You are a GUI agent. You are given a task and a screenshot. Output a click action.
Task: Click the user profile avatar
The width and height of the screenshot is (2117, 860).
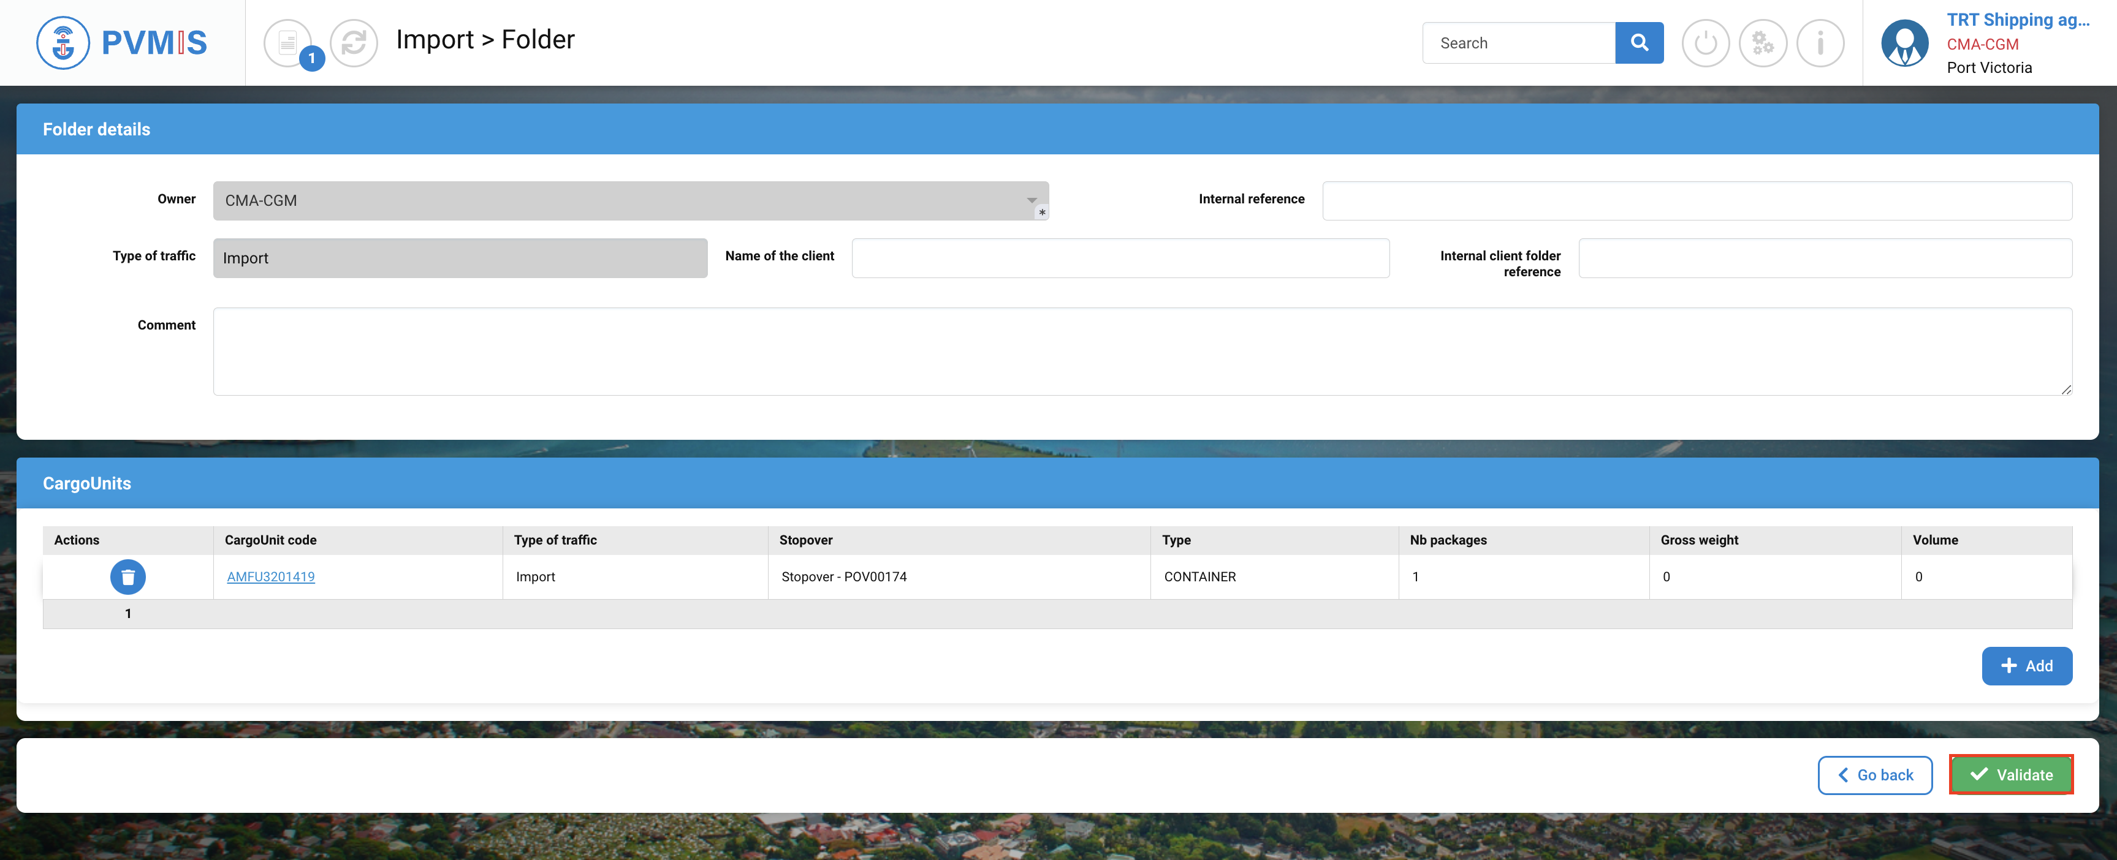(x=1903, y=43)
